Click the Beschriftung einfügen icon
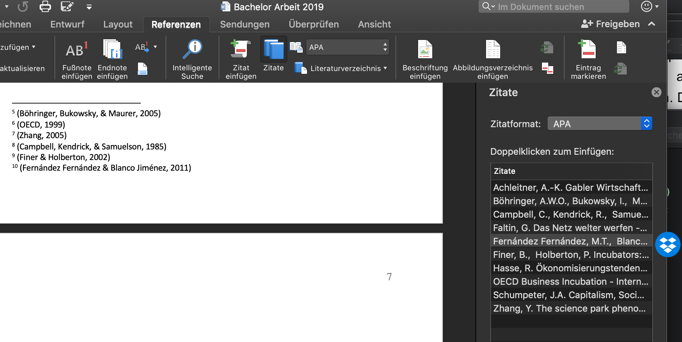The height and width of the screenshot is (342, 682). (425, 49)
